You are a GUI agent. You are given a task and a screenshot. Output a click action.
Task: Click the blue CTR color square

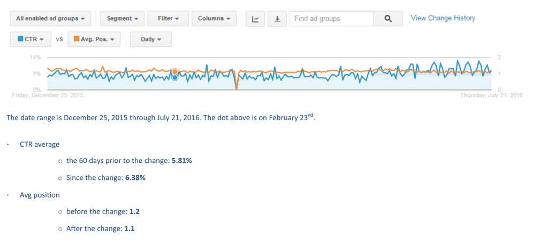[x=20, y=39]
